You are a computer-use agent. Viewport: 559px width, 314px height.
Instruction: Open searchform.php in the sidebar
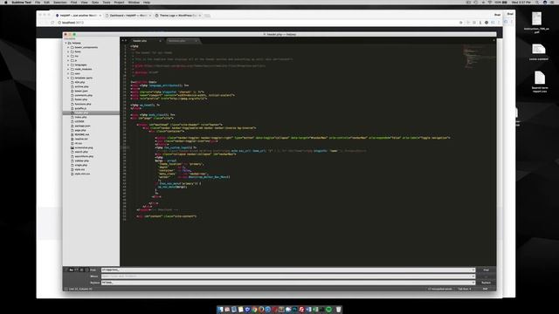(84, 156)
